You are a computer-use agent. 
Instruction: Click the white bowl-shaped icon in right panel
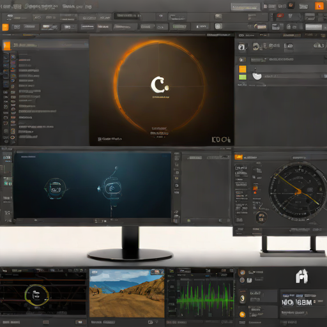257,75
